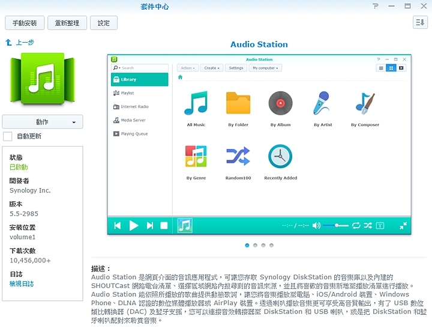
Task: Click the Audio Station window help icon
Action: [x=378, y=59]
